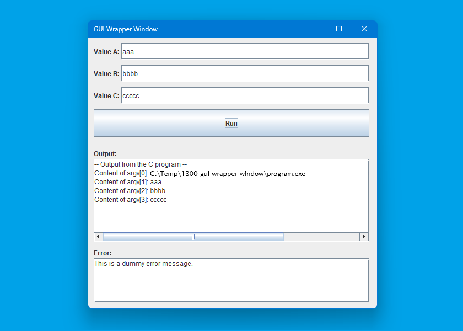The height and width of the screenshot is (331, 463).
Task: Click the argv[2] bbbb output line
Action: [130, 191]
